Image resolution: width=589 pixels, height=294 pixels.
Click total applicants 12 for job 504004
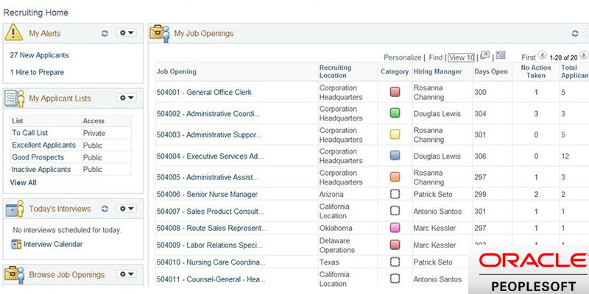(x=565, y=156)
